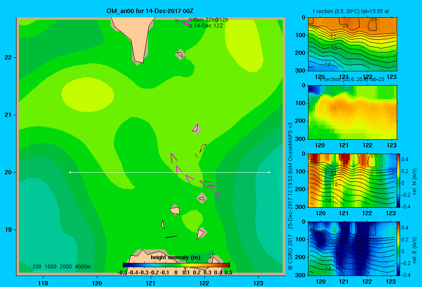Viewport: 422px width, 287px height.
Task: Click the longitude 120 label under main map
Action: pyautogui.click(x=97, y=283)
